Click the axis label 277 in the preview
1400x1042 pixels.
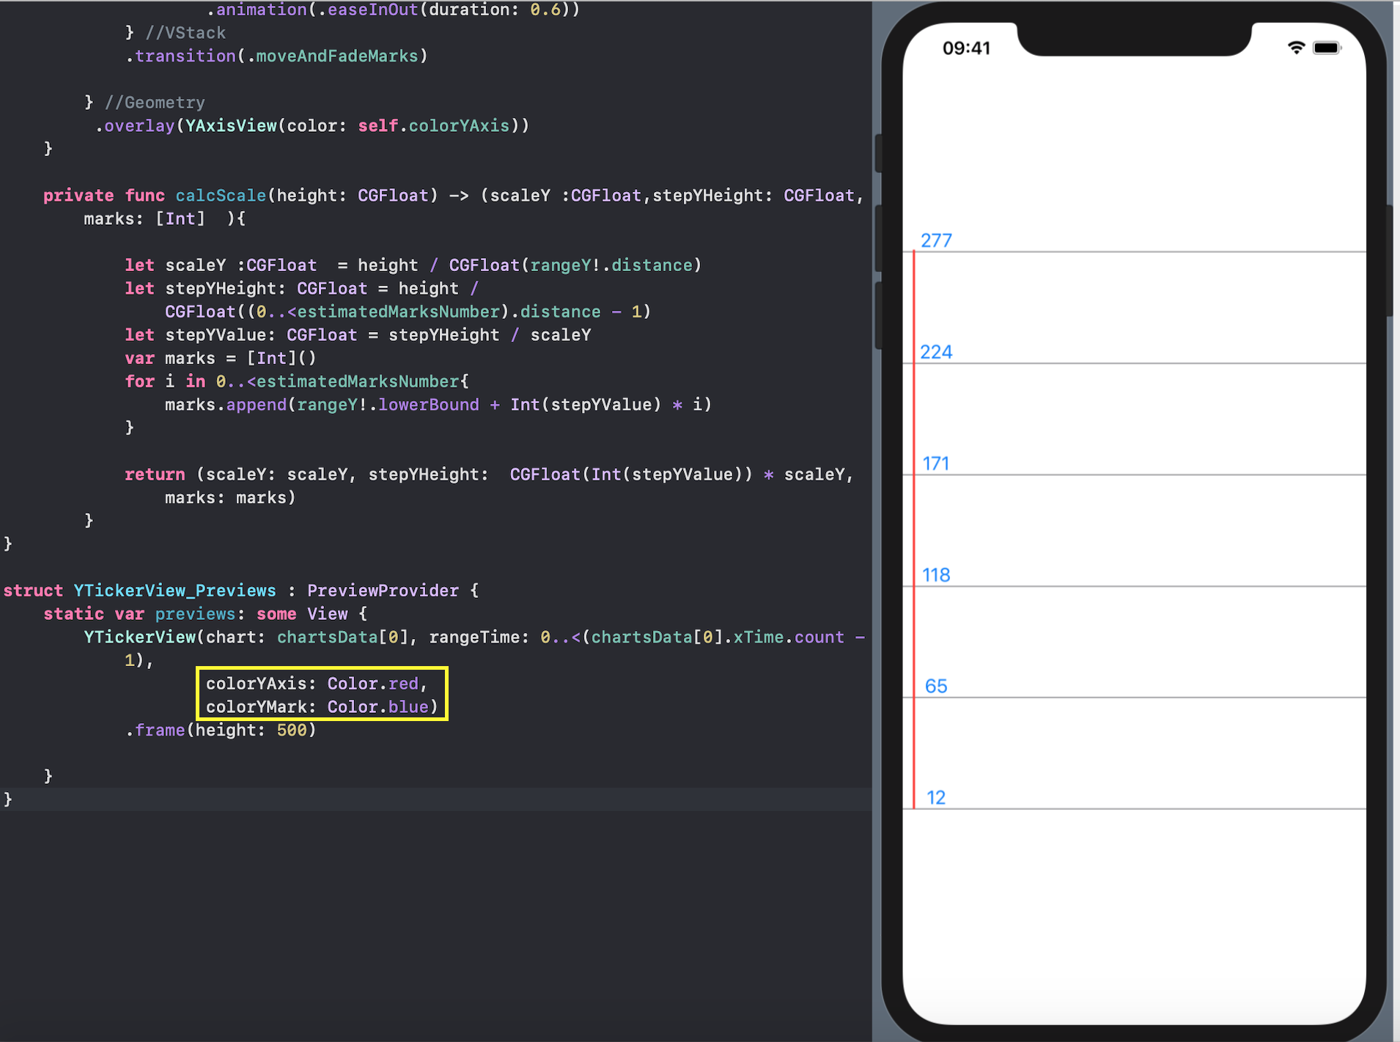(x=937, y=240)
